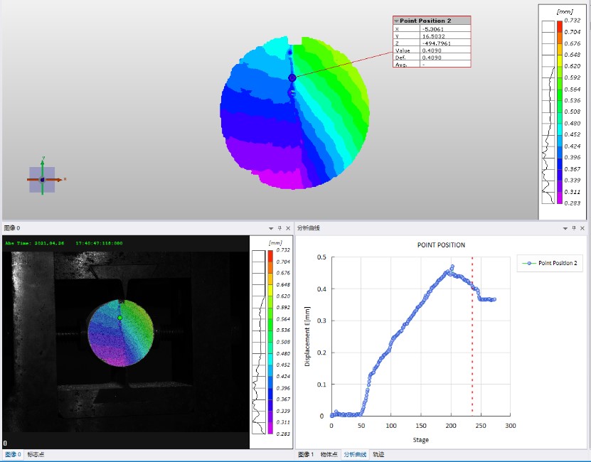Switch to the 标志点 tab
The height and width of the screenshot is (462, 591).
36,454
